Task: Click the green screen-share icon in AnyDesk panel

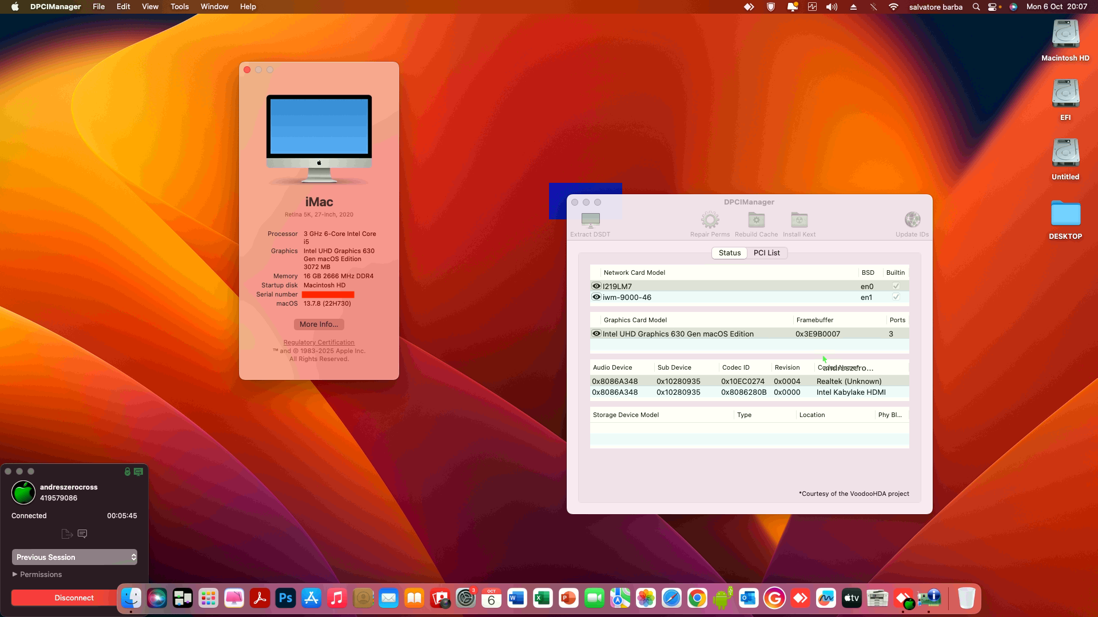Action: point(138,472)
